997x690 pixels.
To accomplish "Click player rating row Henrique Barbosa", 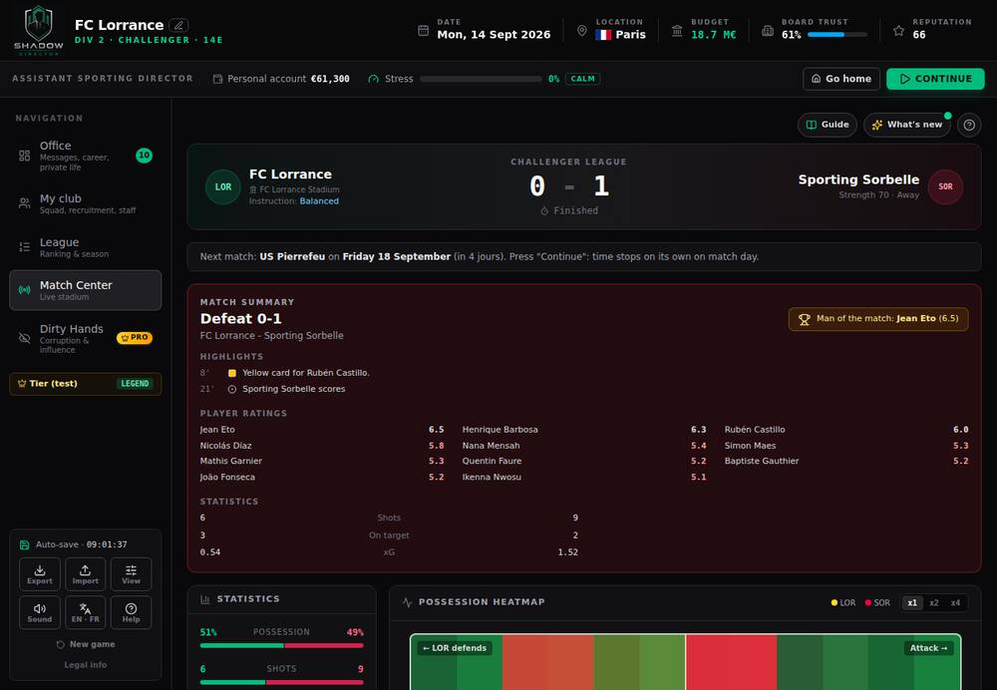I will coord(583,430).
